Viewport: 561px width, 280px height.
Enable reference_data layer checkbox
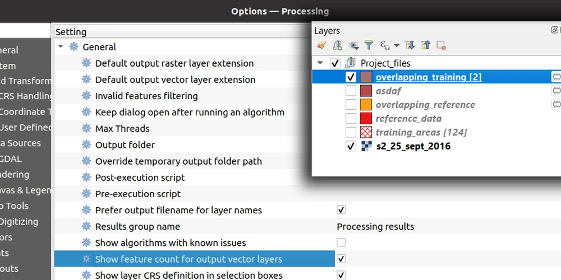[351, 119]
